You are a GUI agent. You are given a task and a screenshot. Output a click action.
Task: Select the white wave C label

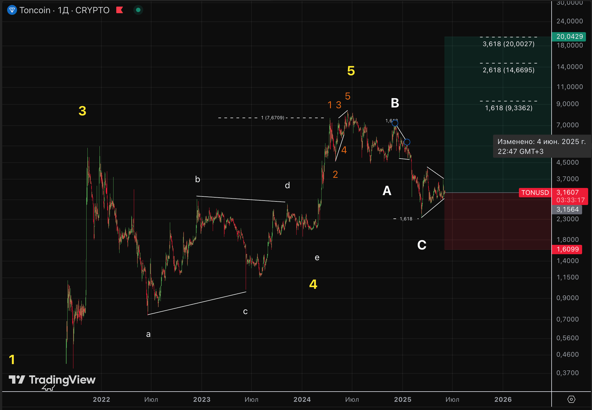click(422, 245)
